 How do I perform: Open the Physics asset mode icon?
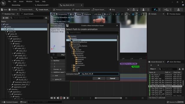[178, 10]
